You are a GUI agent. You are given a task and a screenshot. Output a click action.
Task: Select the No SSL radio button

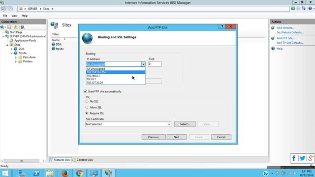coord(87,101)
